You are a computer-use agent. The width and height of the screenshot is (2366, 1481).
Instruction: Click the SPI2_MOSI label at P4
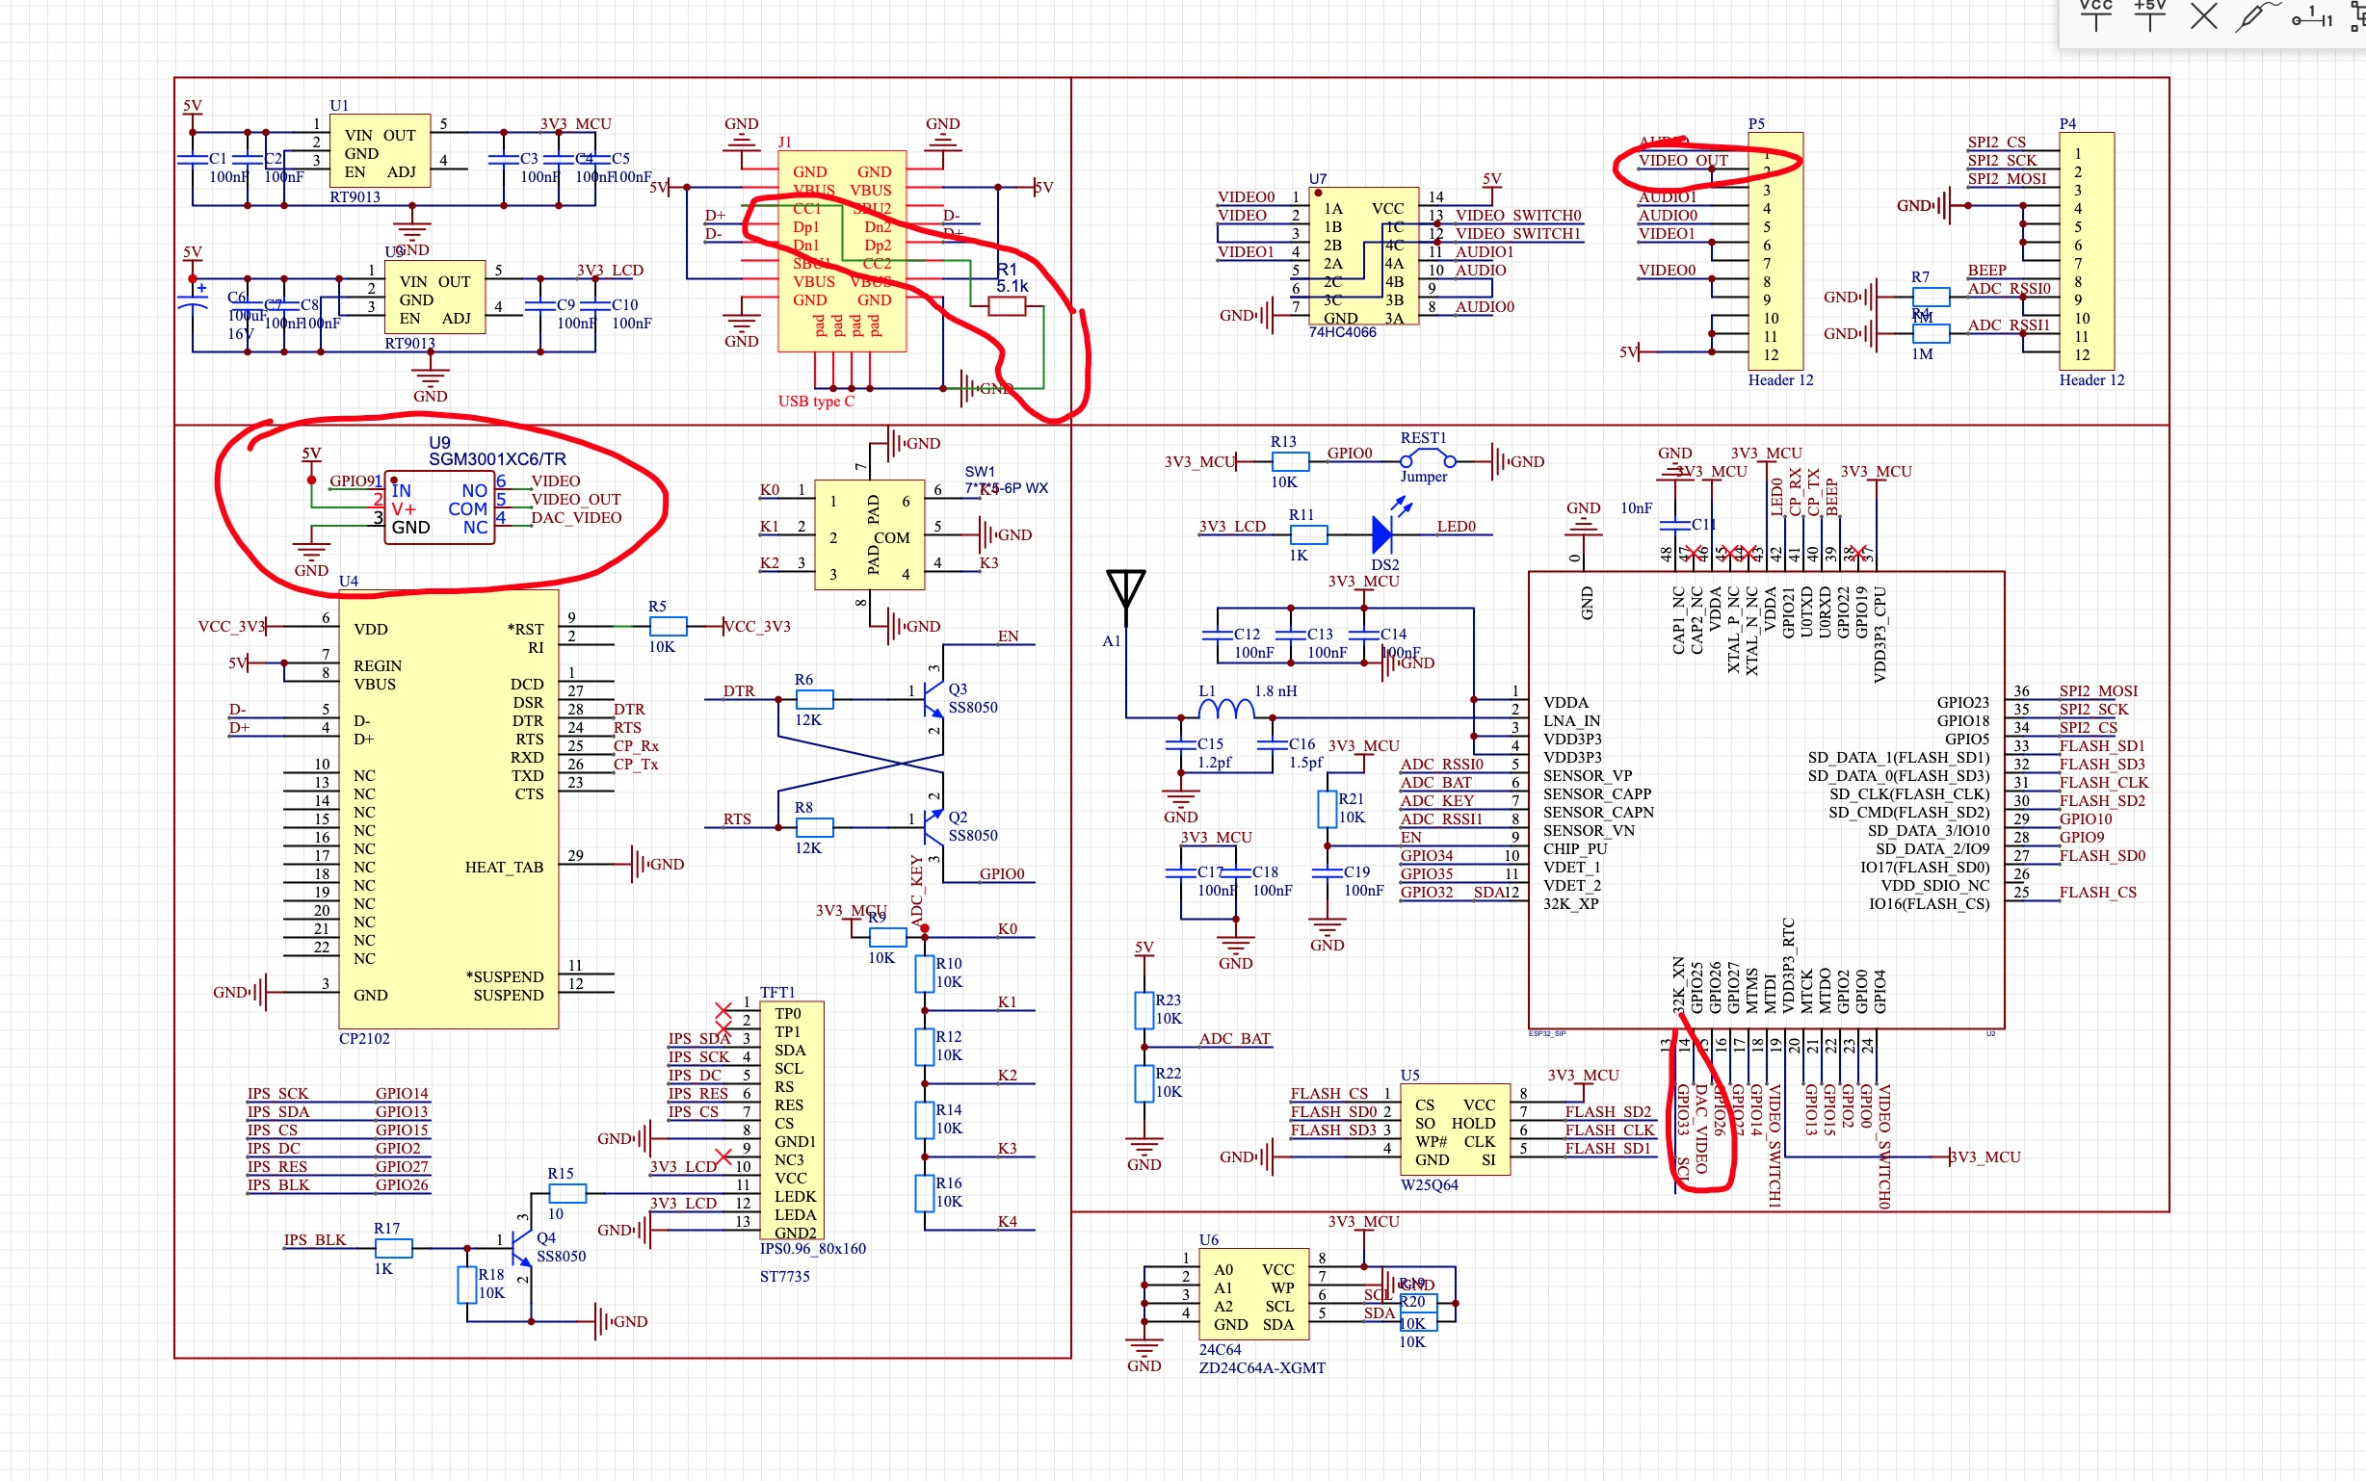[x=2007, y=179]
